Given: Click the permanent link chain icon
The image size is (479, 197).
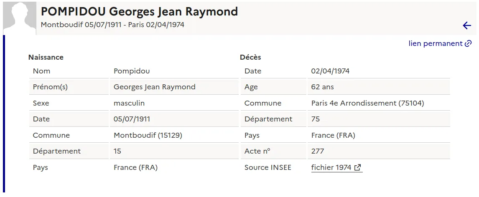Looking at the screenshot, I should 468,43.
